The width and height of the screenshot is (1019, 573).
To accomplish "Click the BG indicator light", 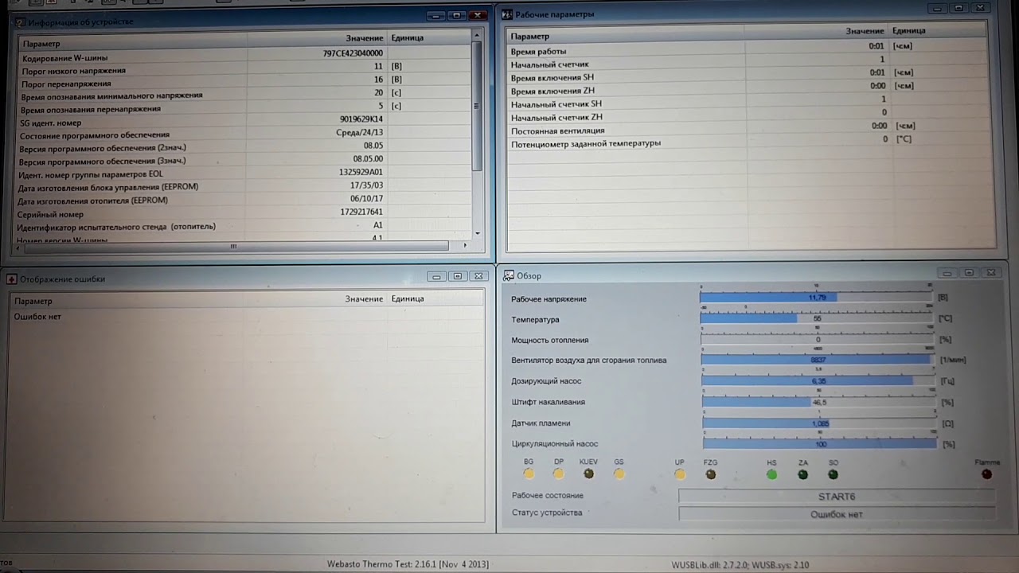I will (x=529, y=474).
